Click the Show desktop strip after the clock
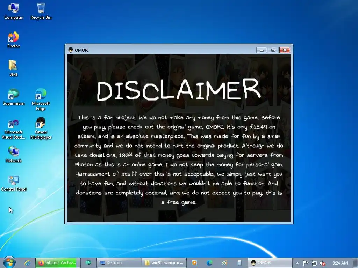 [356, 263]
